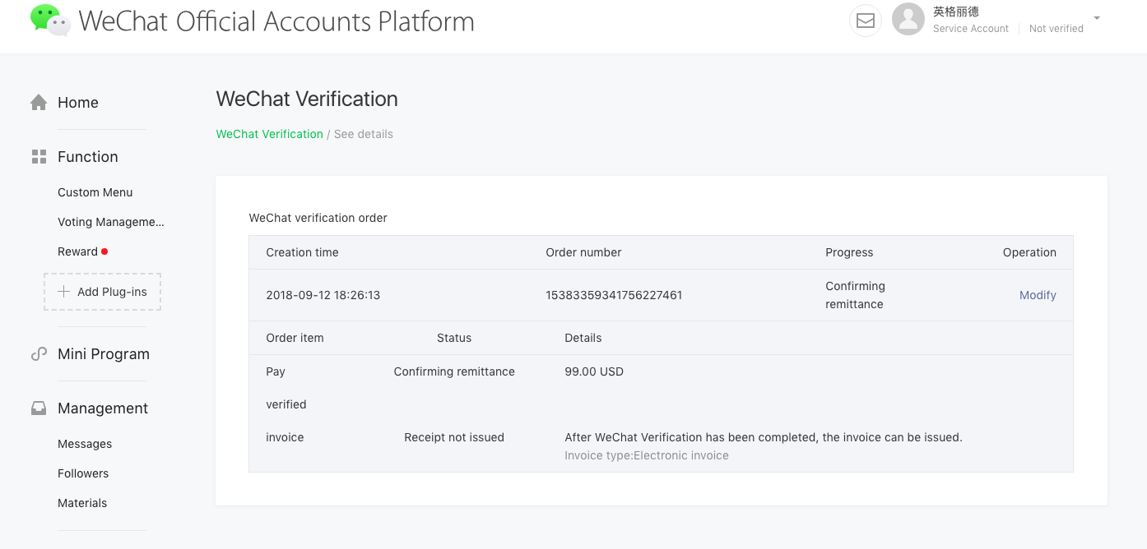Click the invoice order item

point(285,437)
